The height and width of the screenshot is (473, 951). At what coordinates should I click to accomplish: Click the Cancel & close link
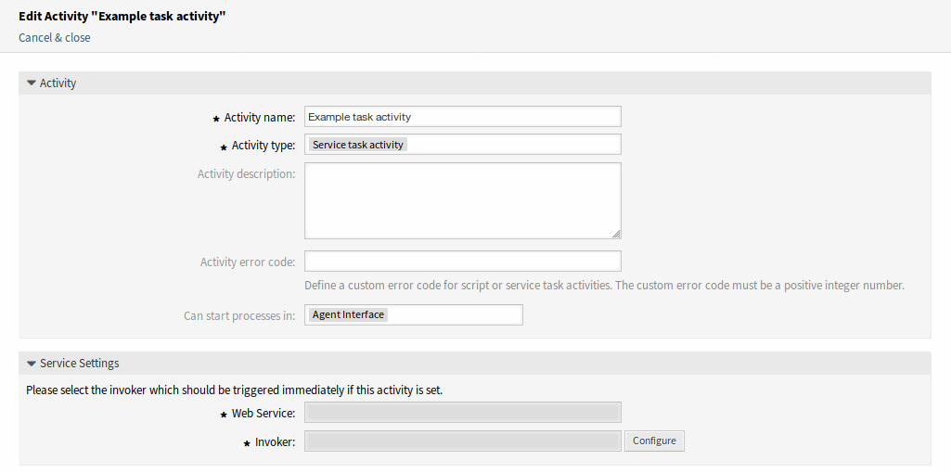tap(55, 38)
